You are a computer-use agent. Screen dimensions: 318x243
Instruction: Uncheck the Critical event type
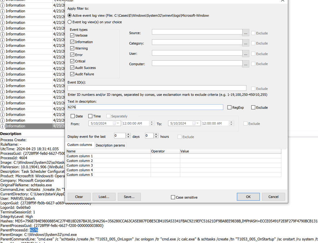tap(72, 61)
